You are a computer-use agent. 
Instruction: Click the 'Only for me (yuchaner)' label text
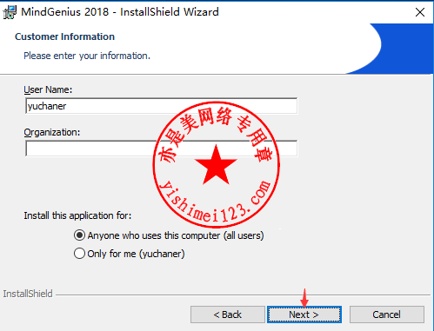(136, 254)
